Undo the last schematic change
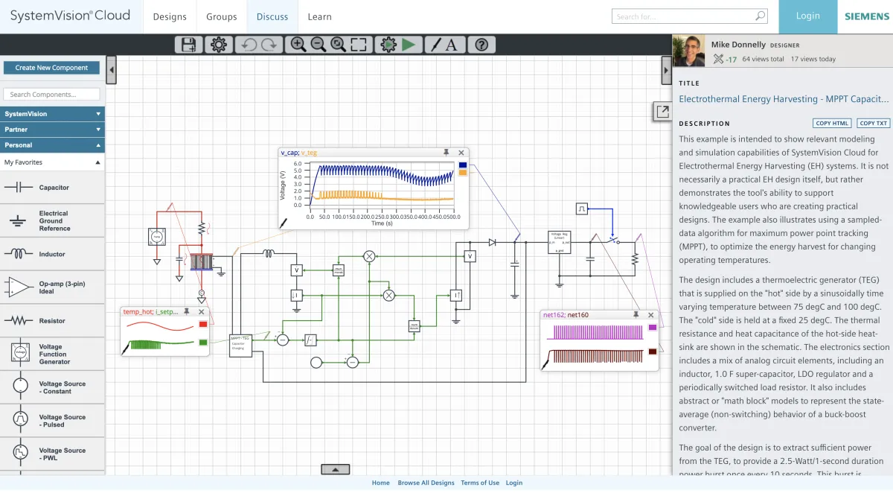This screenshot has width=893, height=493. click(249, 45)
